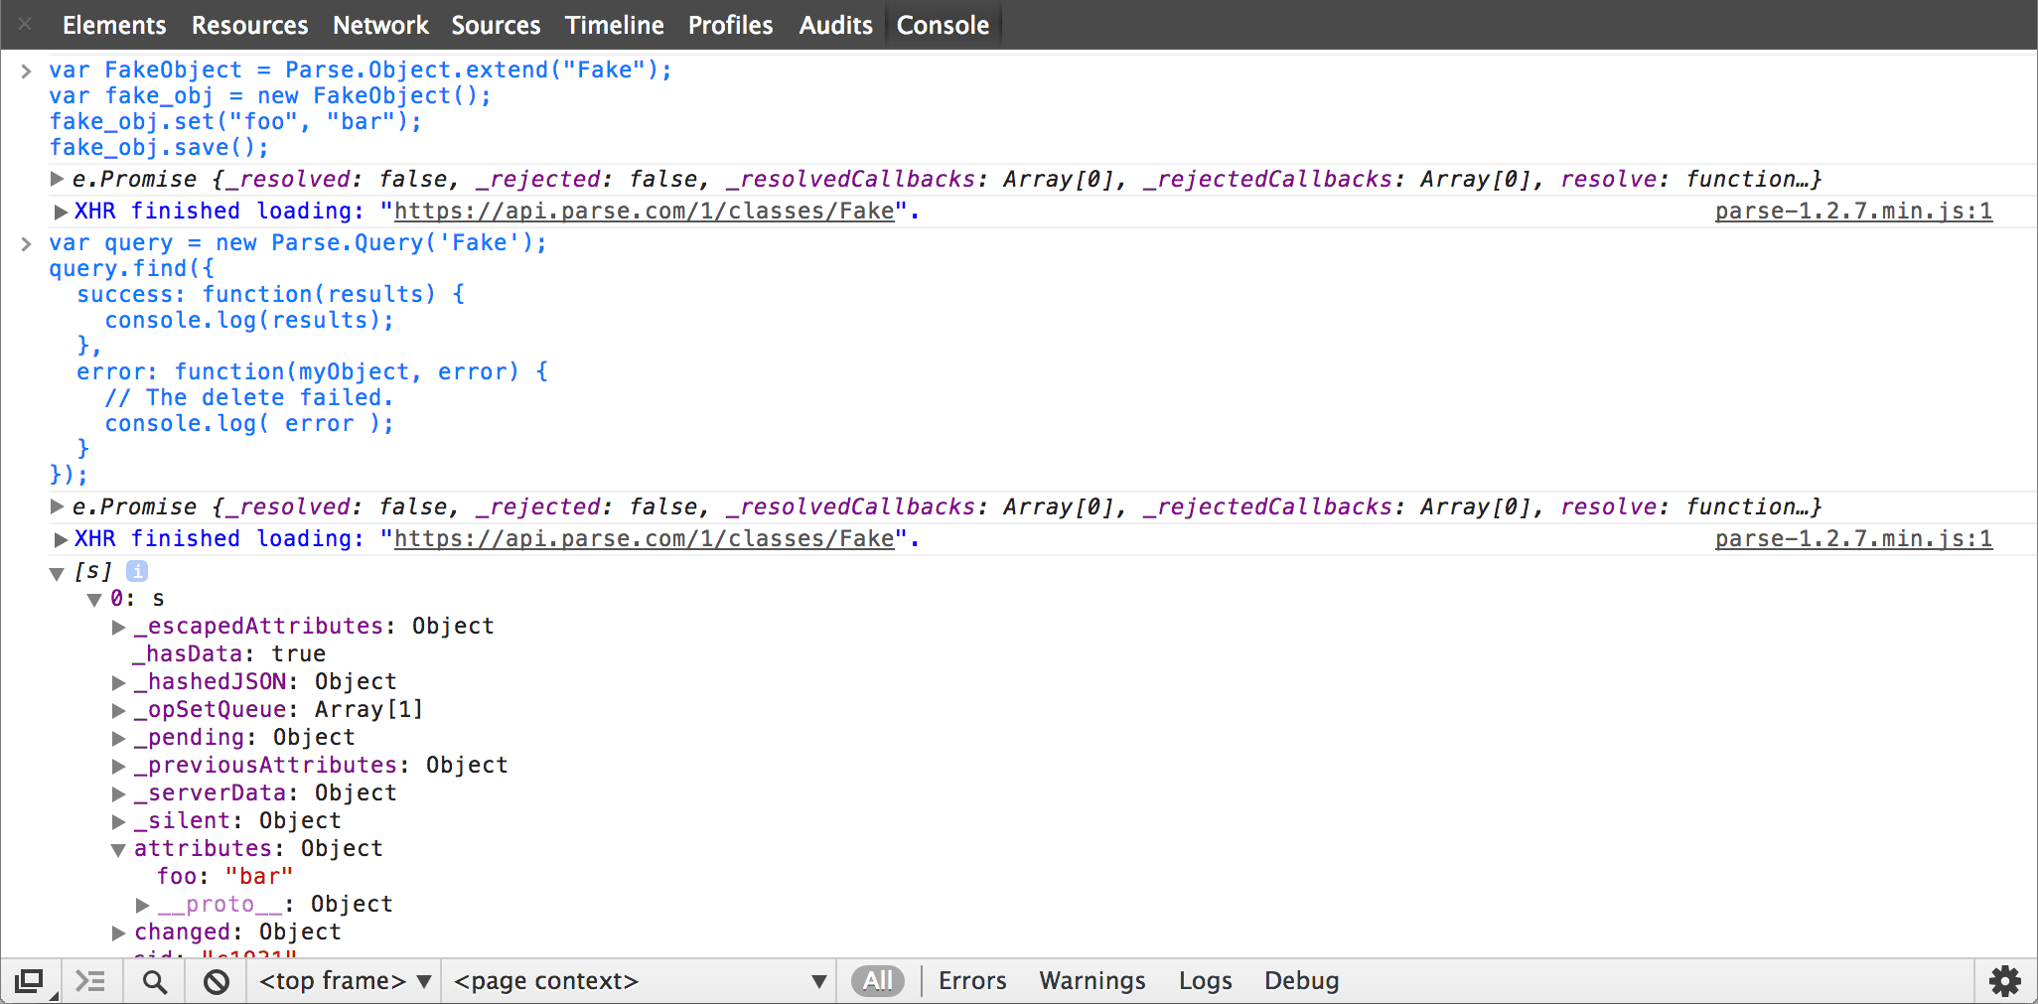Collapse the attributes object showing foo bar
This screenshot has height=1004, width=2038.
[118, 849]
